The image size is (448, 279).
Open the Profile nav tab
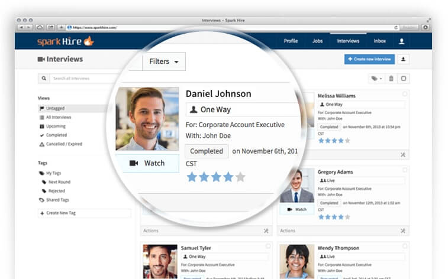[x=291, y=41]
